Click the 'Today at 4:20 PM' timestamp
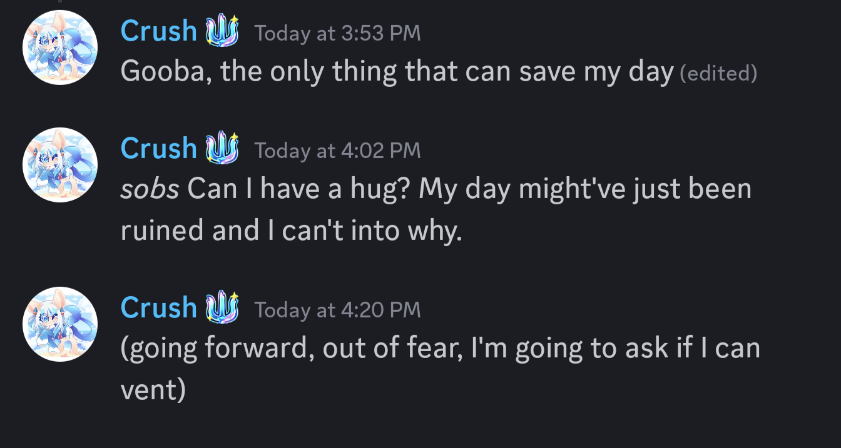 (x=337, y=310)
